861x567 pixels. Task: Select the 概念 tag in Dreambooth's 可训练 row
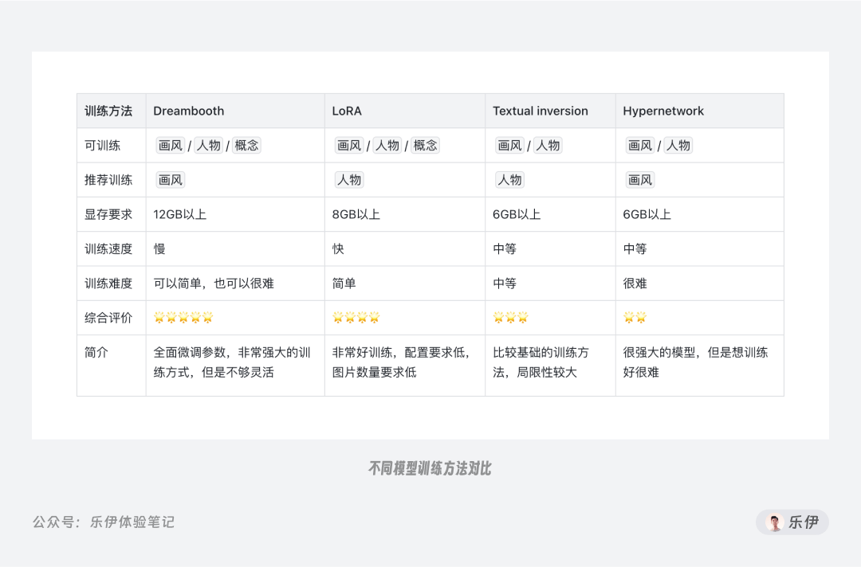point(246,145)
